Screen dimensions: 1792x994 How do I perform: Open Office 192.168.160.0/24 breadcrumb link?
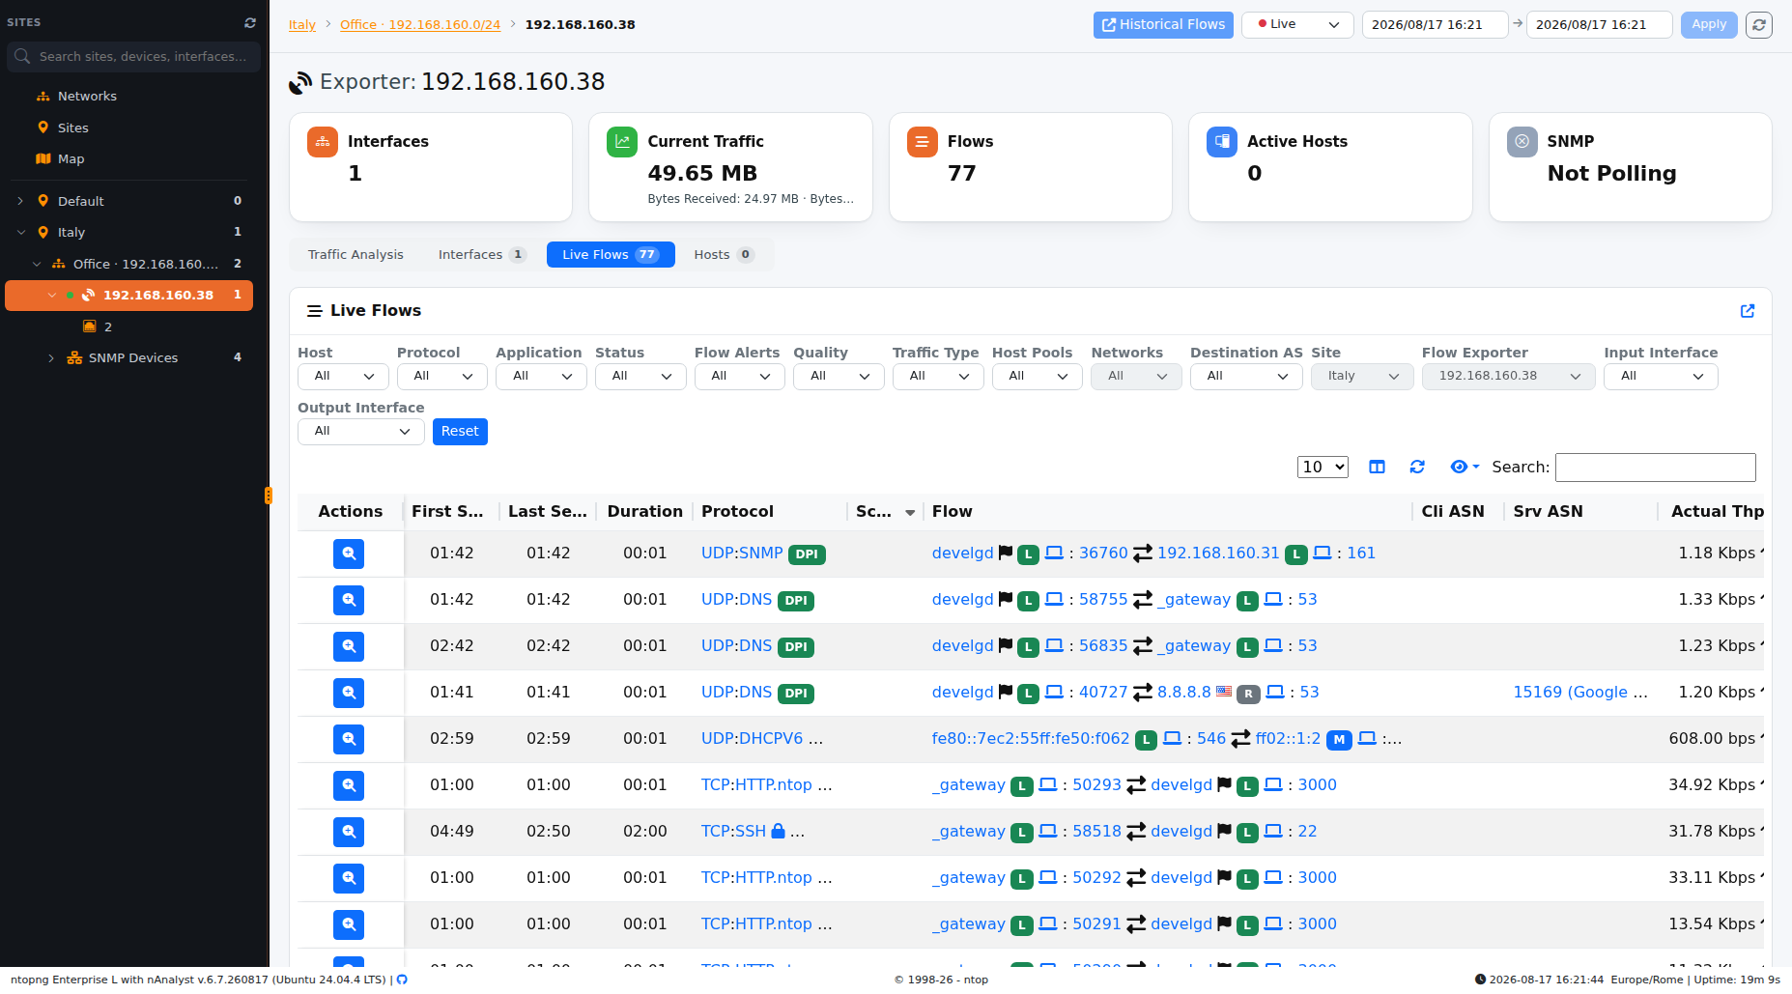click(x=420, y=24)
